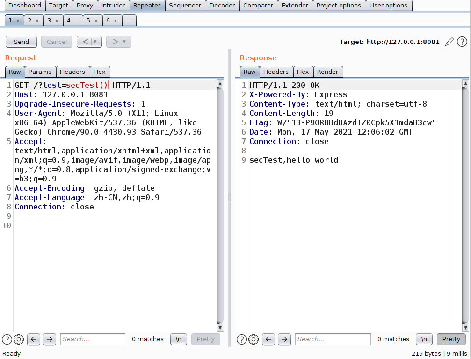Open Project options tab
Image resolution: width=471 pixels, height=359 pixels.
tap(339, 6)
